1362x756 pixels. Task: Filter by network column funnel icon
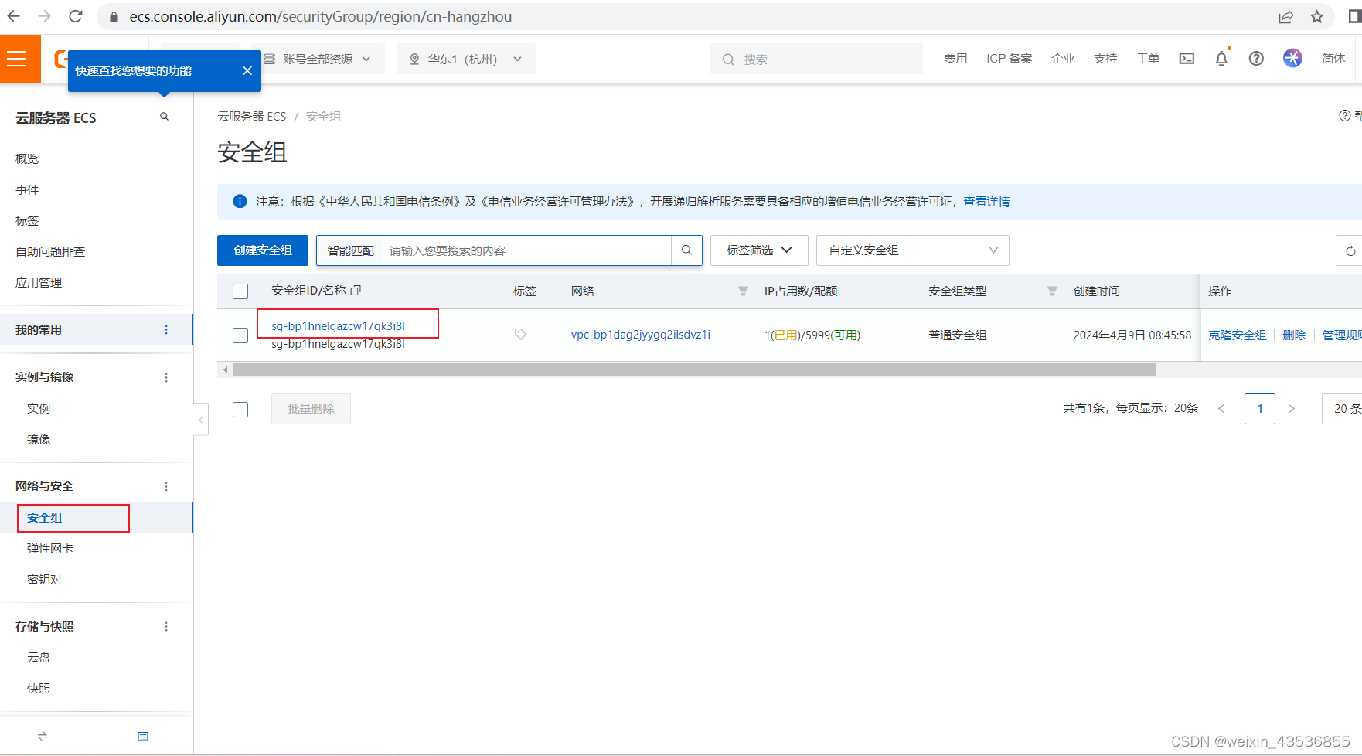pyautogui.click(x=743, y=291)
